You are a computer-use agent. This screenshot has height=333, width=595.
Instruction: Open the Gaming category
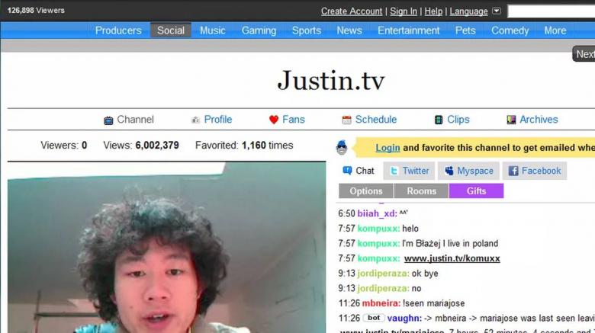[x=259, y=30]
